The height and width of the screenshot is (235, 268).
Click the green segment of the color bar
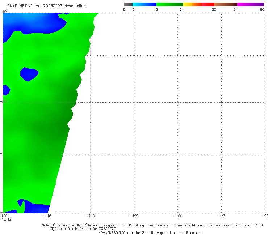pos(169,4)
